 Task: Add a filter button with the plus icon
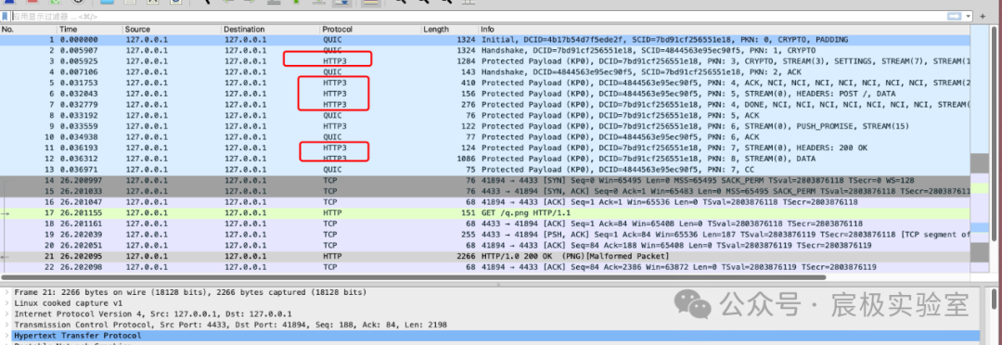point(983,16)
